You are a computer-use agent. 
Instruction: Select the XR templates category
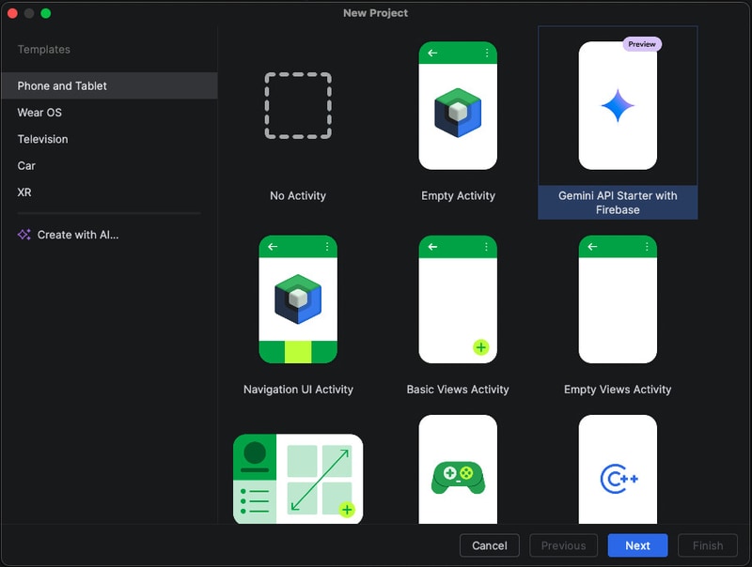coord(24,192)
